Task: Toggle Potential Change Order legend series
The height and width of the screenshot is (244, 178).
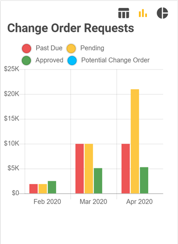Action: pyautogui.click(x=108, y=60)
